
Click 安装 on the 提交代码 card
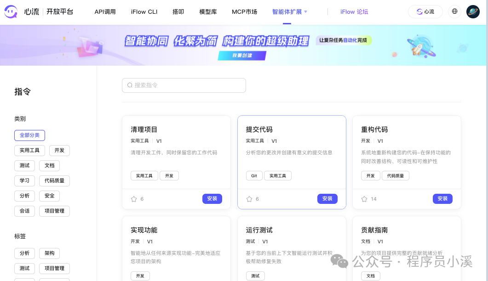coord(327,199)
